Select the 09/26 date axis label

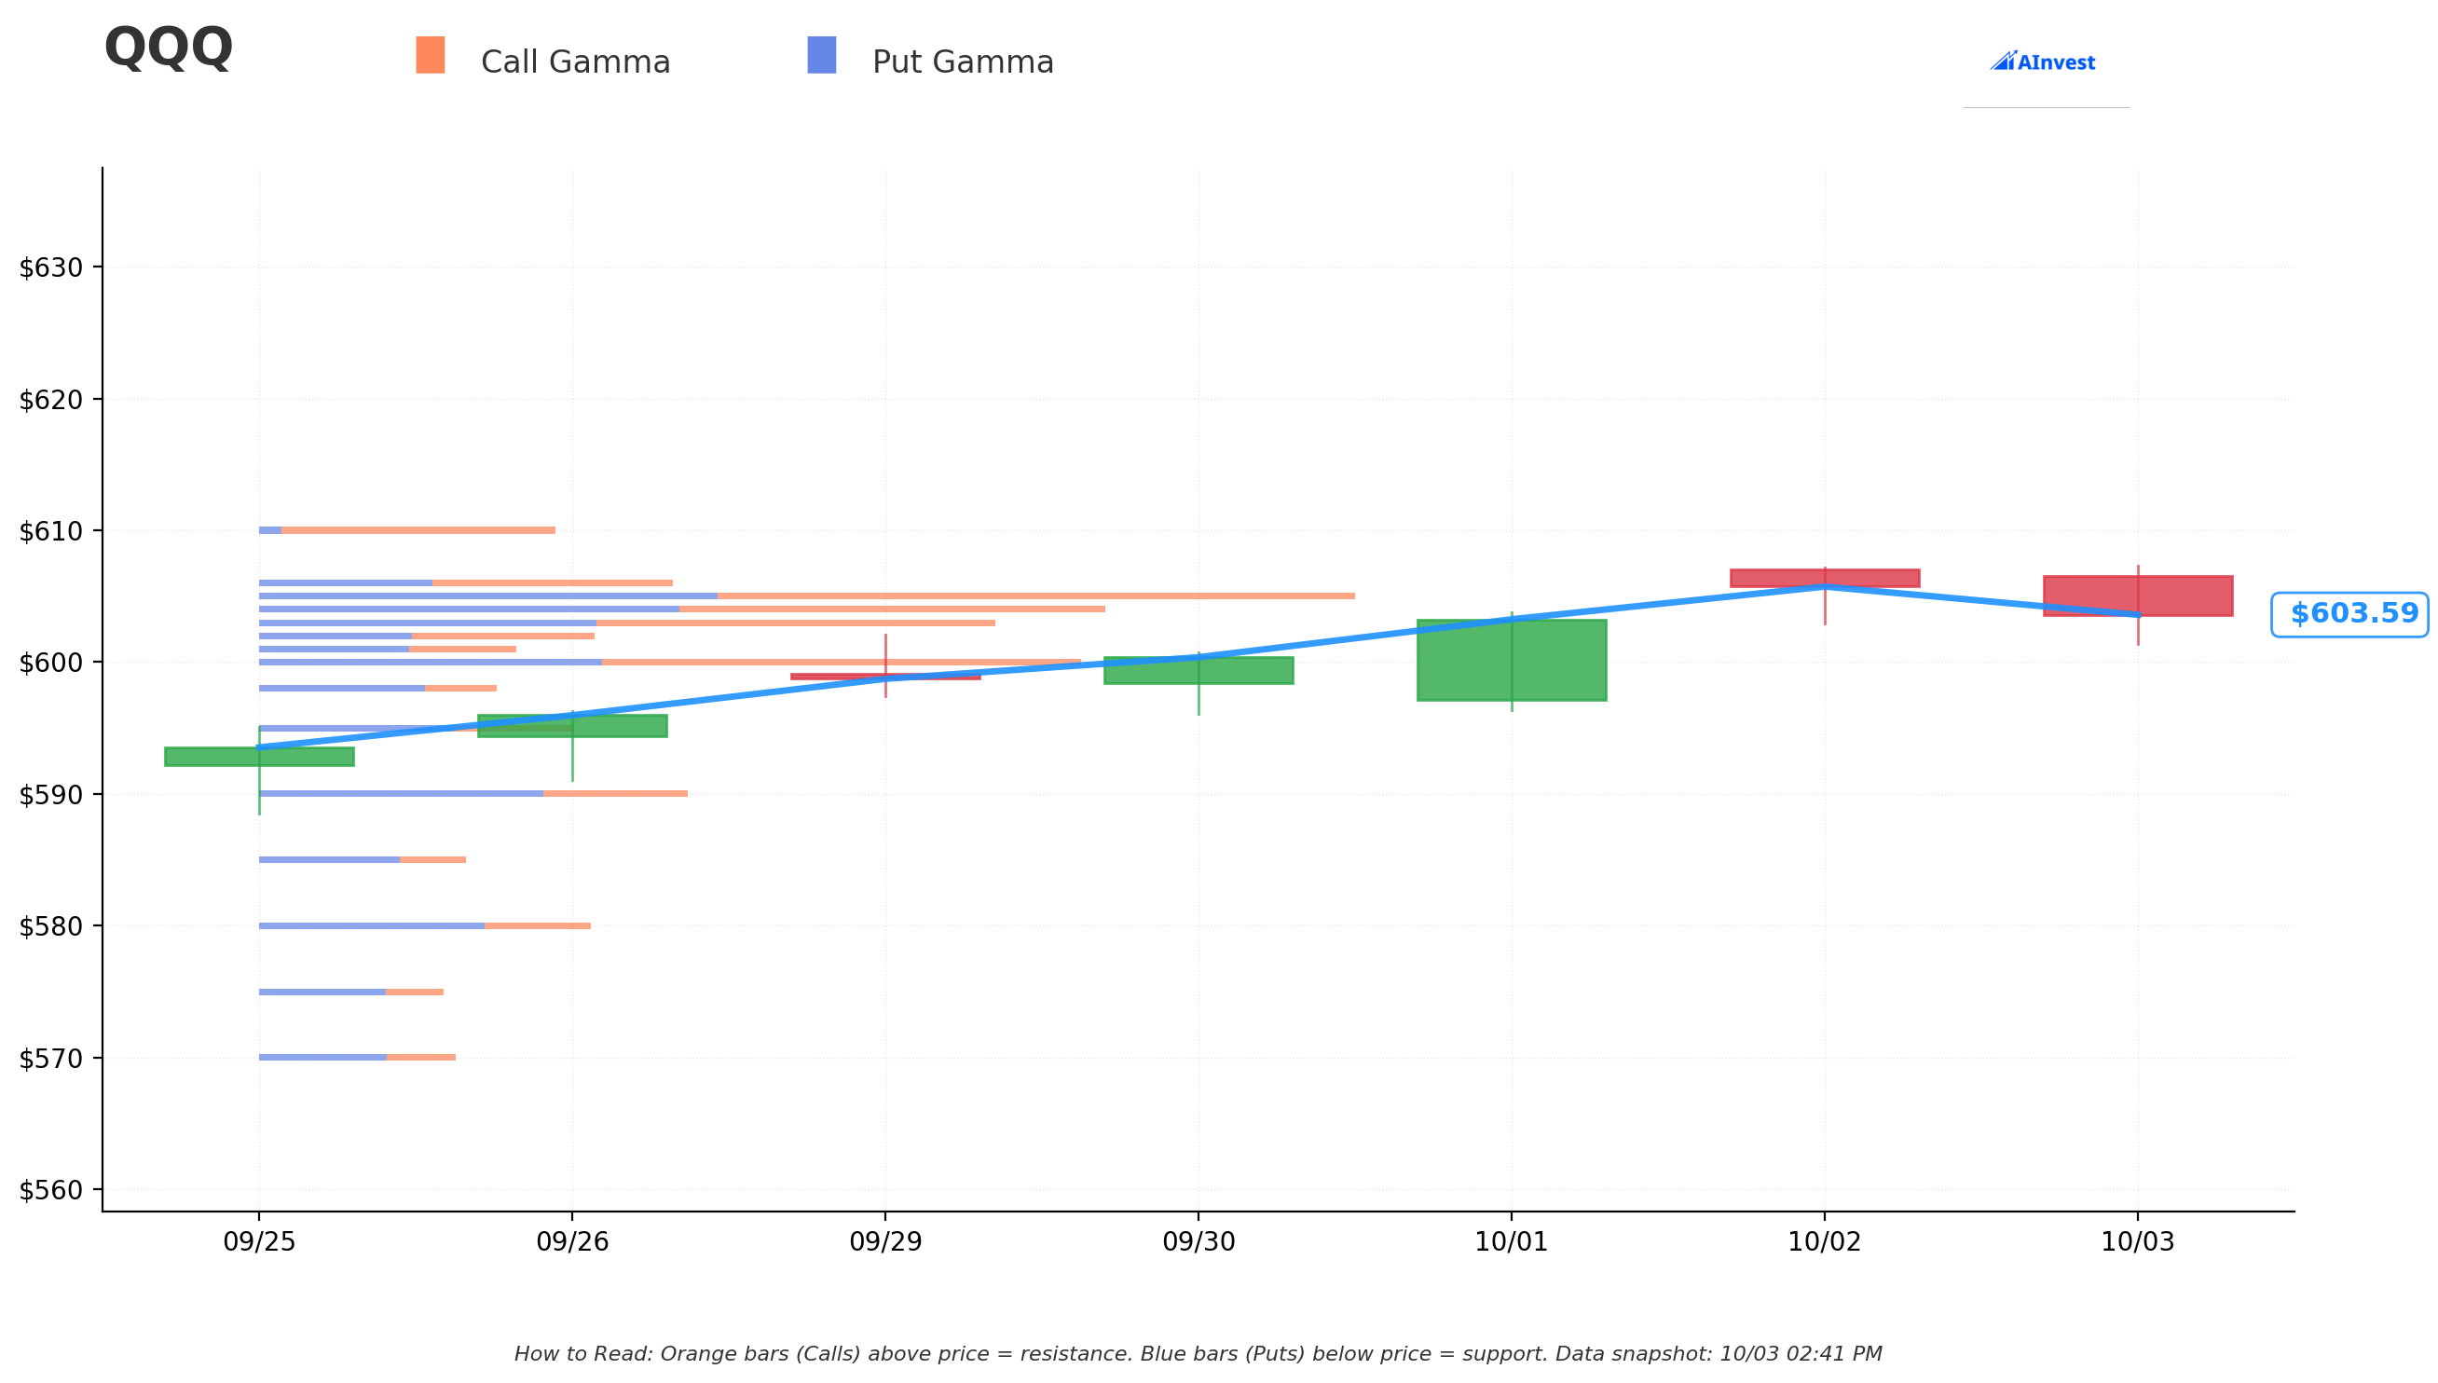[x=573, y=1241]
